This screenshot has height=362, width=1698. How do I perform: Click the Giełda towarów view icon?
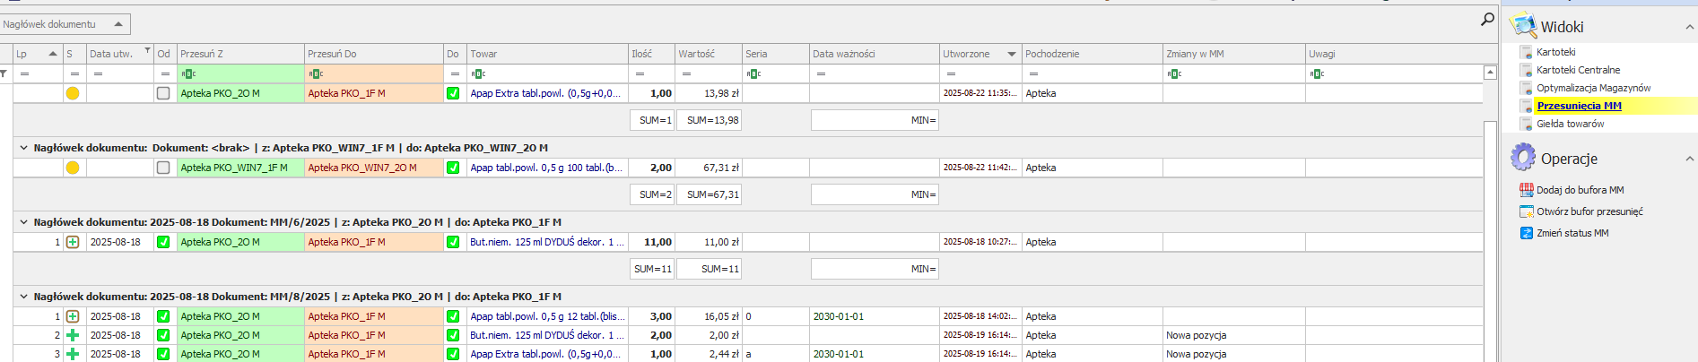pos(1526,124)
